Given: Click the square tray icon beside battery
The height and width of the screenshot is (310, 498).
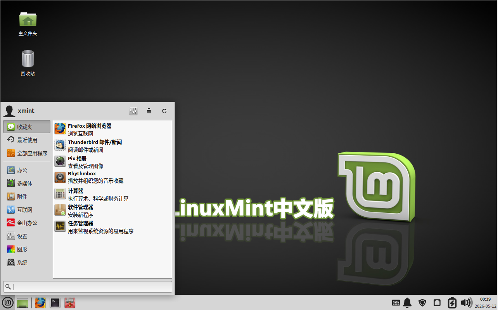Looking at the screenshot, I should [x=437, y=303].
